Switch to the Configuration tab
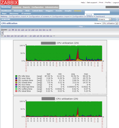Screen dimensions: 119x128 pos(37,7)
